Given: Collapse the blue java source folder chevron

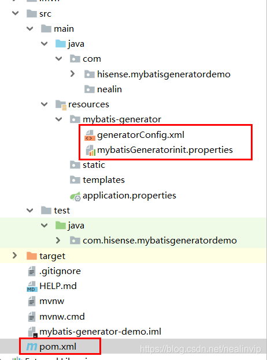Looking at the screenshot, I should [44, 44].
